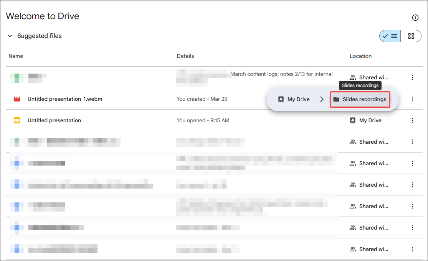The width and height of the screenshot is (428, 261).
Task: Click the Shared with me location link
Action: coord(371,77)
